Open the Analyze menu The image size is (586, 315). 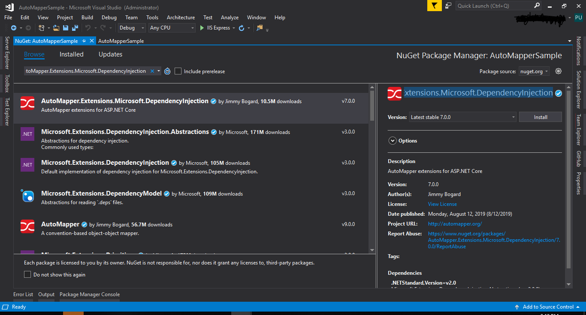click(x=230, y=18)
